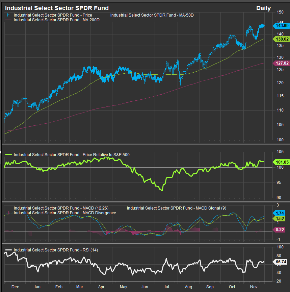
Task: Click the 95 axis label in relative panel
Action: [279, 182]
